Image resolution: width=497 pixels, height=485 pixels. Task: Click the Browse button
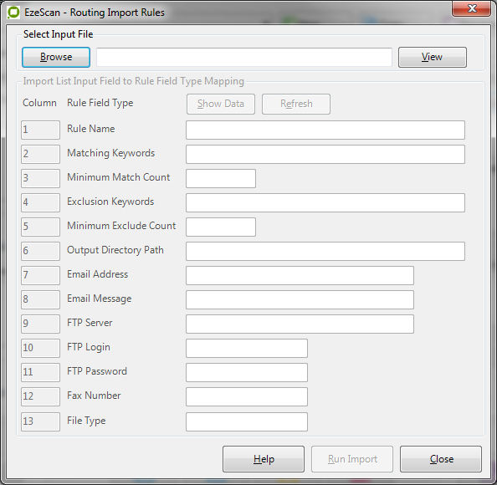point(56,57)
